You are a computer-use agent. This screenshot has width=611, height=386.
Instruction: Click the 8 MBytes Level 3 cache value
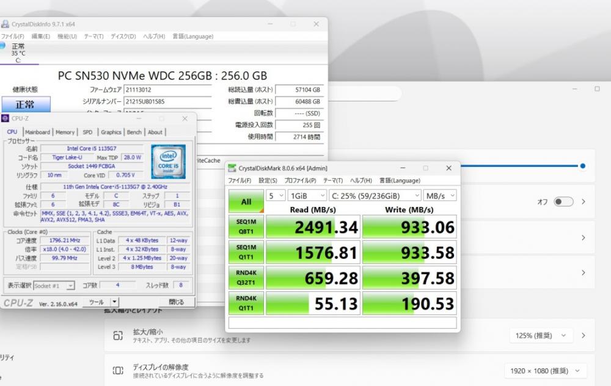(x=142, y=267)
